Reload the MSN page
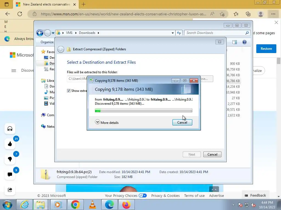 [x=20, y=14]
